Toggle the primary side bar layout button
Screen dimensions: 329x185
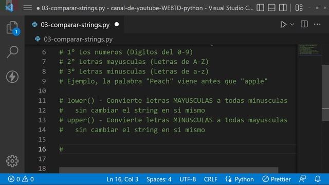[260, 8]
